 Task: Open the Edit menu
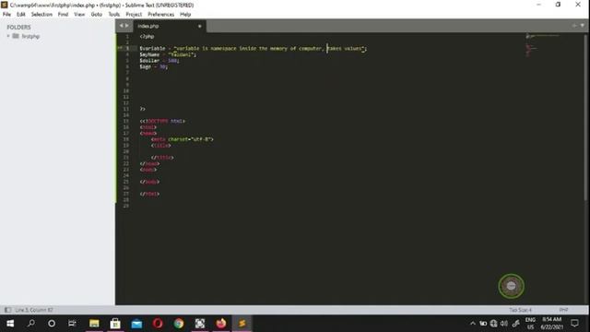[20, 15]
